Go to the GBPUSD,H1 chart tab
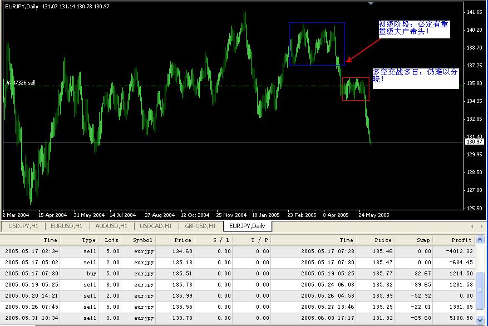Image resolution: width=488 pixels, height=326 pixels. click(x=200, y=226)
